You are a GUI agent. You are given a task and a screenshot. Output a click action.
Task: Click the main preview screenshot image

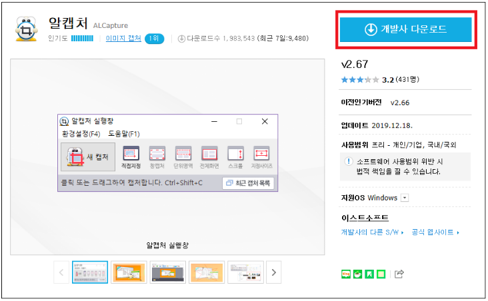[167, 156]
